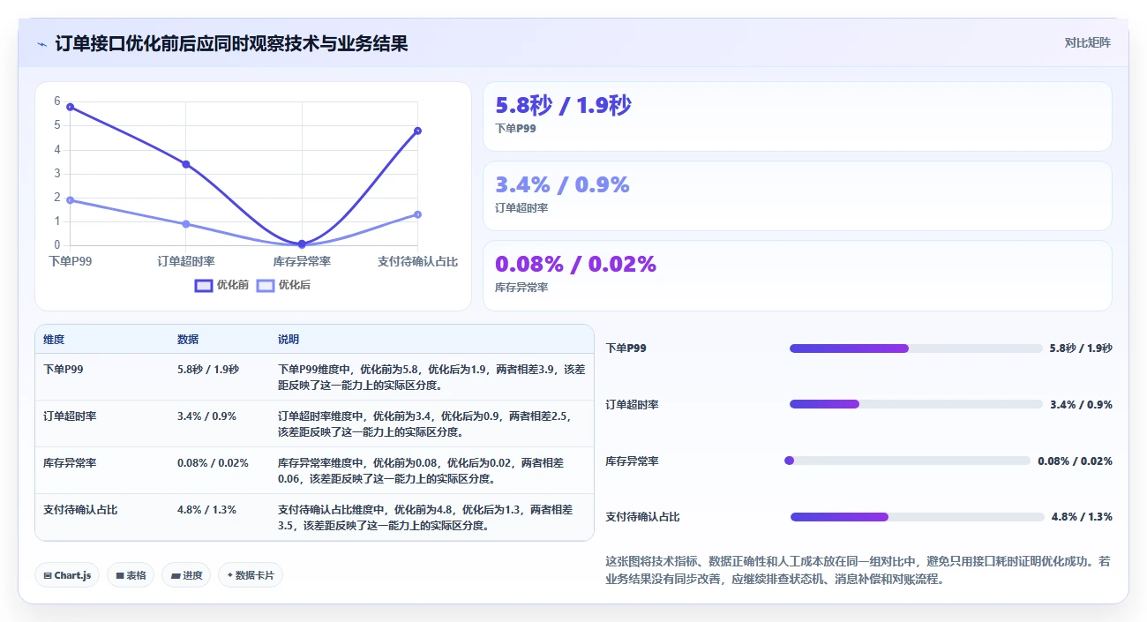1147x622 pixels.
Task: Click x-axis label 支付待确认占比 in chart
Action: pyautogui.click(x=417, y=261)
